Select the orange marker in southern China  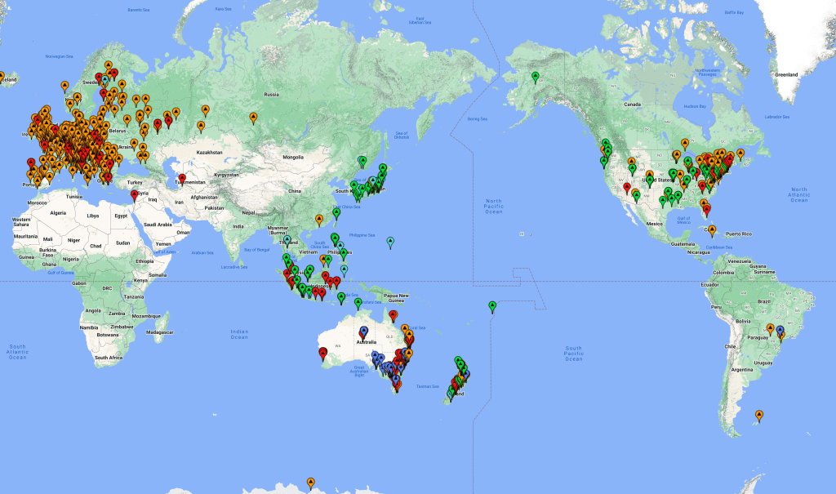(319, 219)
